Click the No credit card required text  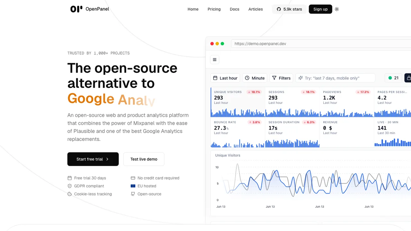pos(158,178)
